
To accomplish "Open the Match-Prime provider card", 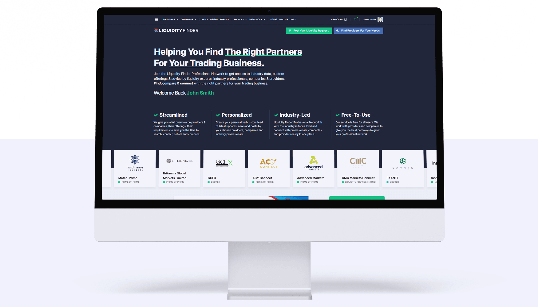I will click(x=135, y=168).
